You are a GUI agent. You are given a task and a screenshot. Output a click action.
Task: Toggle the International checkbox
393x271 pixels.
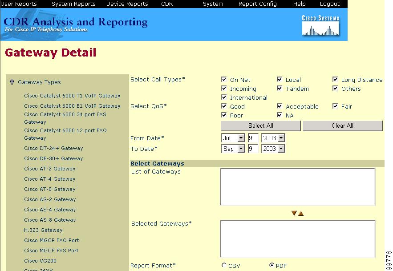224,97
